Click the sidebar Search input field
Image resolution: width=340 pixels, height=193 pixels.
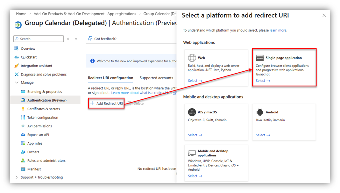39,39
